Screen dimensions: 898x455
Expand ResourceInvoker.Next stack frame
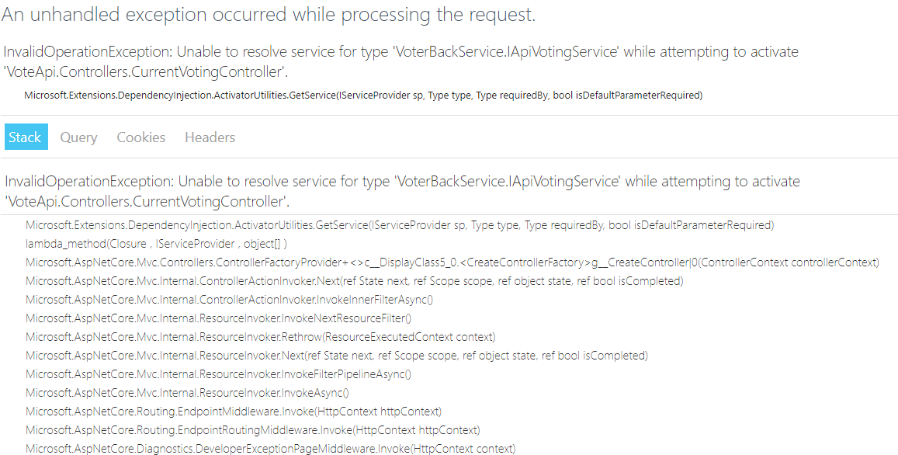(337, 356)
